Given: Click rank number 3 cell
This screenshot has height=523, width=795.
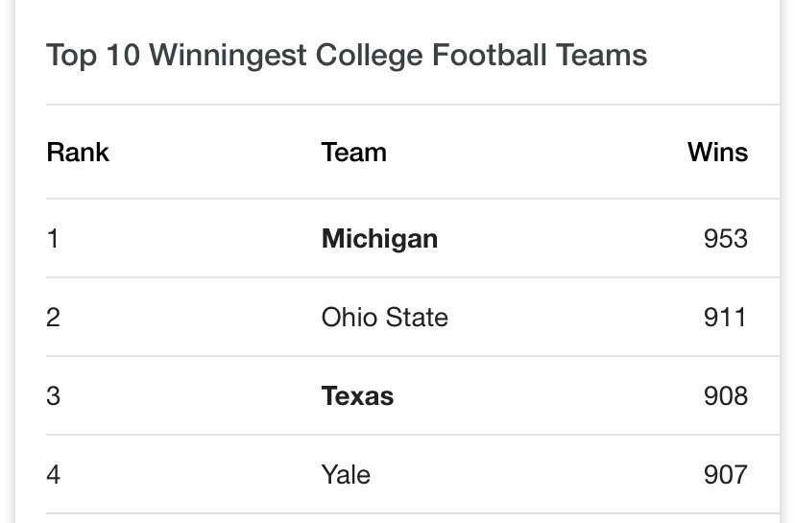Looking at the screenshot, I should [x=53, y=395].
